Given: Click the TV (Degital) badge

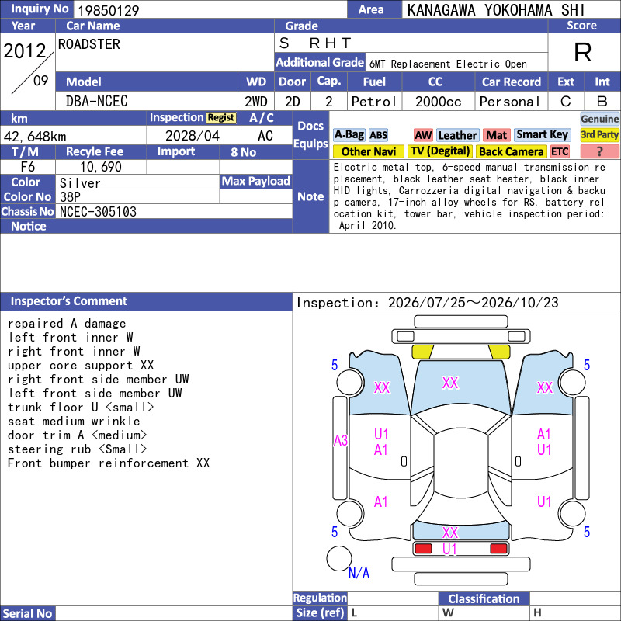Looking at the screenshot, I should [x=439, y=151].
